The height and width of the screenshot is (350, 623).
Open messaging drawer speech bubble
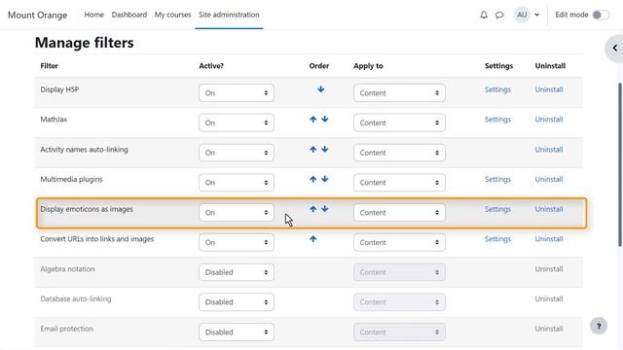tap(499, 15)
